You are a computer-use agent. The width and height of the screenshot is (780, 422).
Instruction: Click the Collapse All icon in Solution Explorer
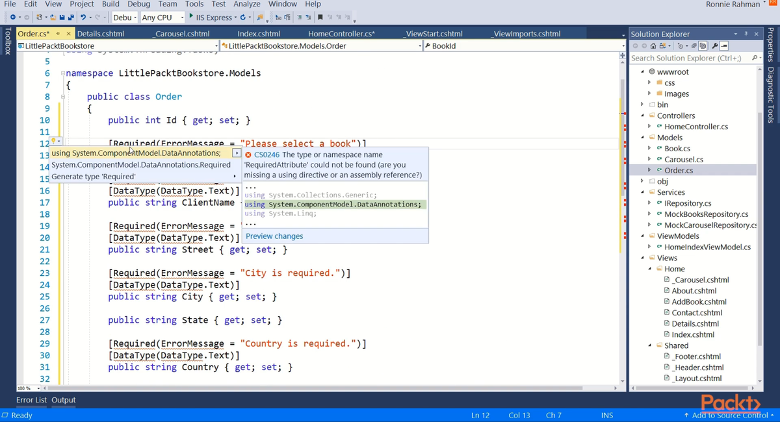694,46
